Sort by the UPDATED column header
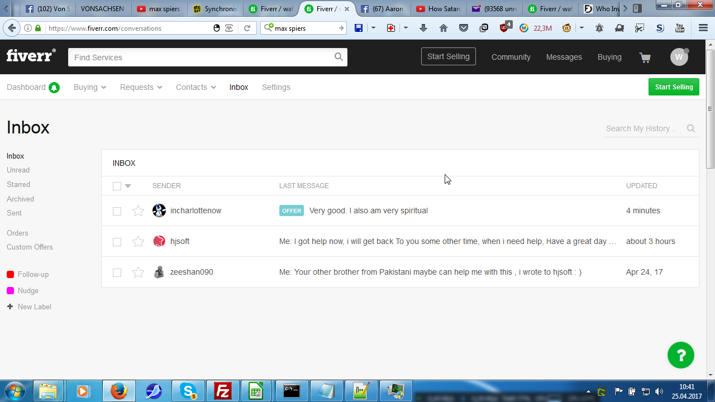This screenshot has height=402, width=715. point(642,186)
